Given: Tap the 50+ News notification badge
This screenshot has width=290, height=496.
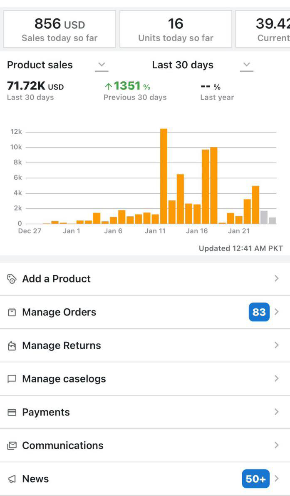Looking at the screenshot, I should 255,479.
